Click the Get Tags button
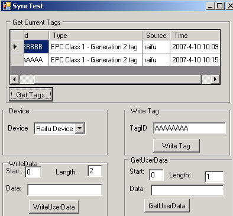The height and width of the screenshot is (216, 233). (x=31, y=94)
